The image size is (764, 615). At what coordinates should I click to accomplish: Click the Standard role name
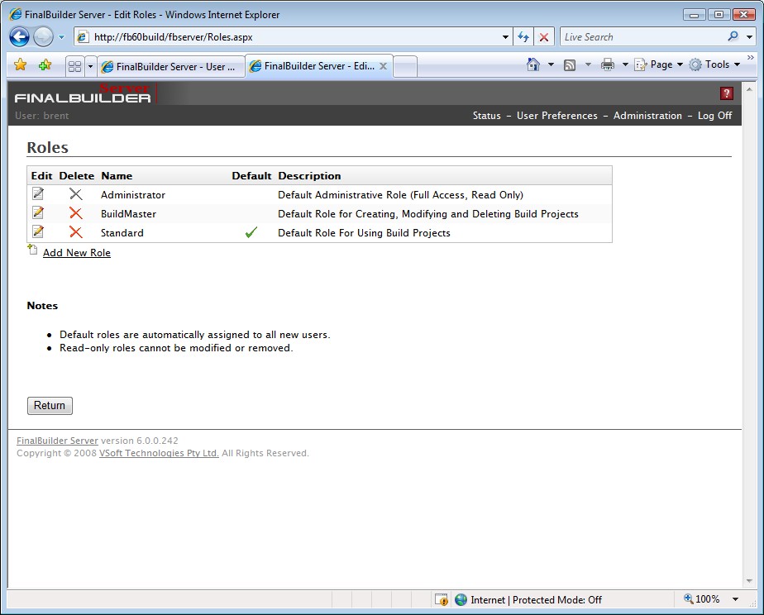click(122, 233)
